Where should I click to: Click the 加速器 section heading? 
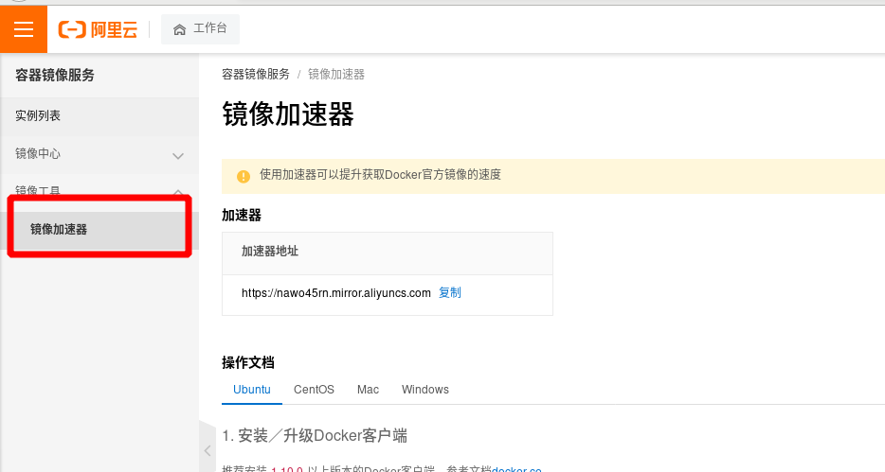click(x=242, y=215)
